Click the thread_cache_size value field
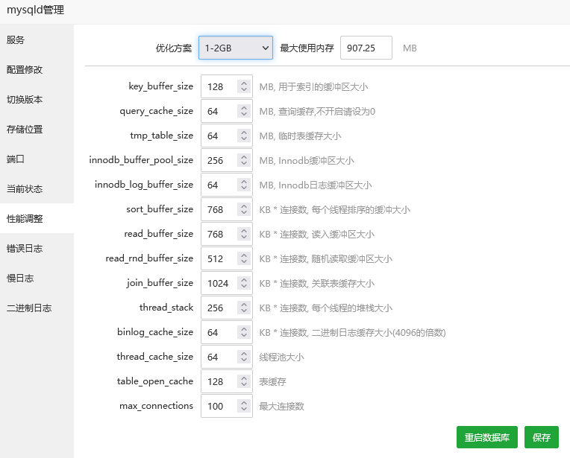The width and height of the screenshot is (570, 458). point(227,357)
